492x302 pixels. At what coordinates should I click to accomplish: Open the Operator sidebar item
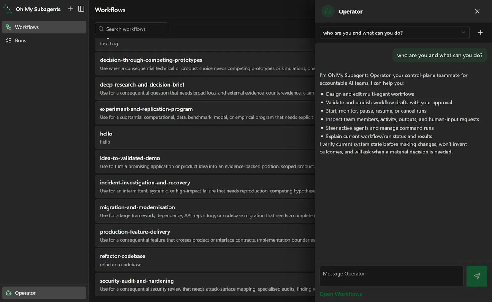(x=44, y=293)
